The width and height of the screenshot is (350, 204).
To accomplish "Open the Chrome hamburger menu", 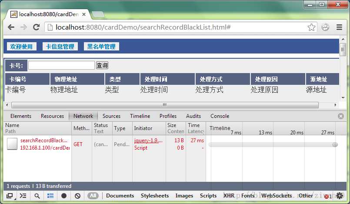I will pos(339,27).
